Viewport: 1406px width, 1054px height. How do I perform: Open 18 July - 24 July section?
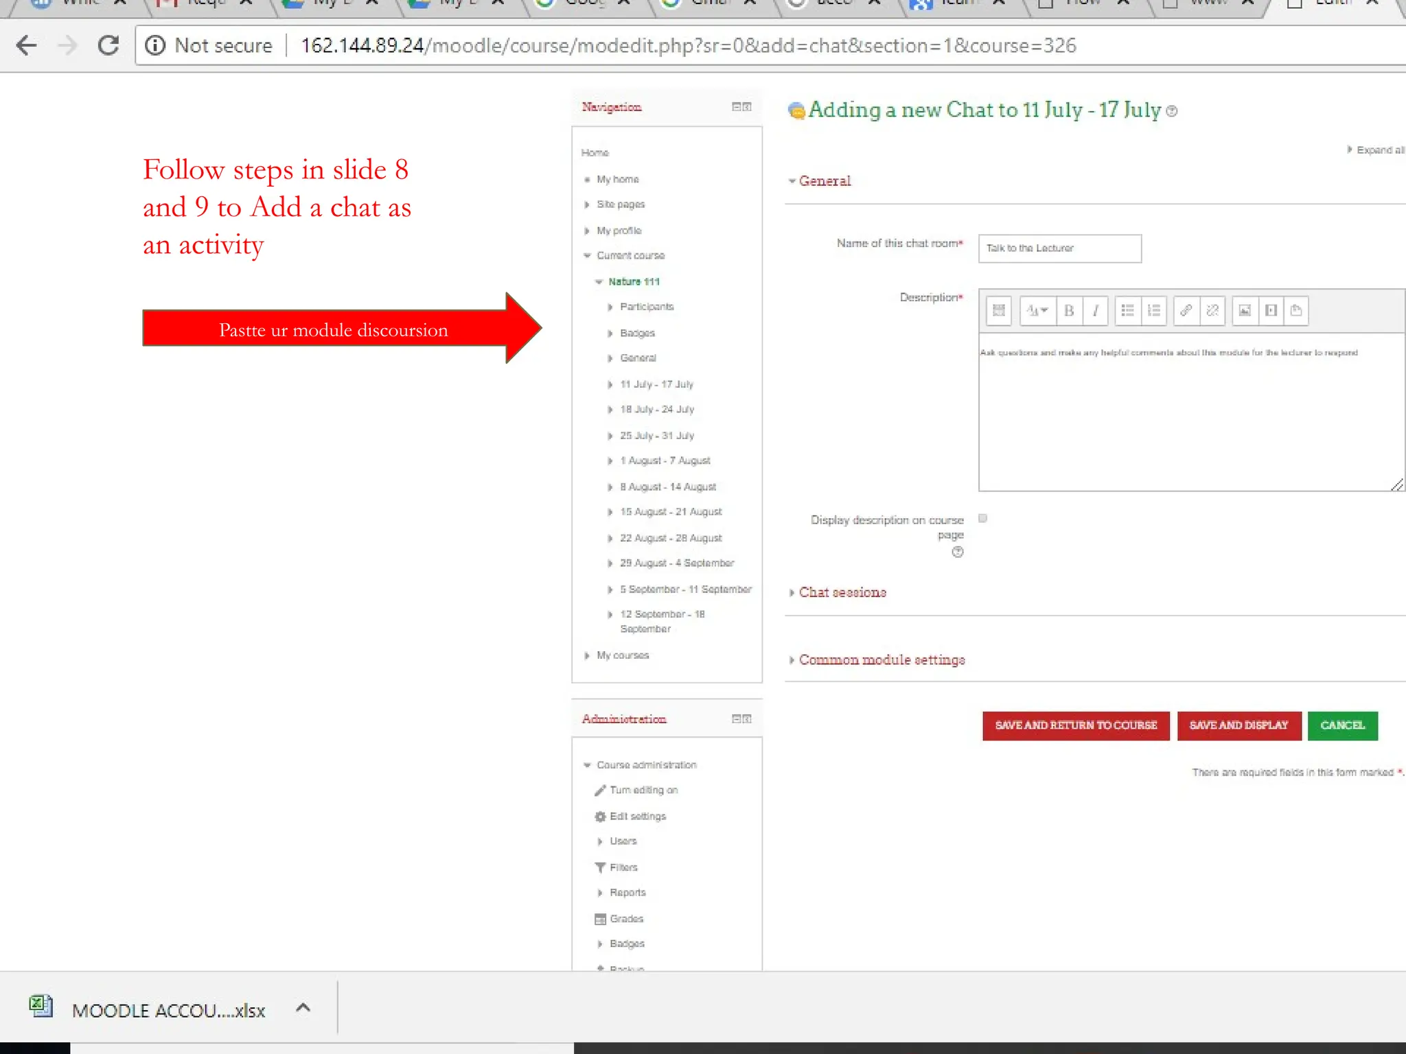click(657, 410)
